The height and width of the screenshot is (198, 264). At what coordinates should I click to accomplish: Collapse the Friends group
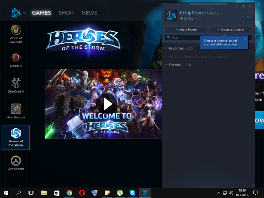coord(166,65)
